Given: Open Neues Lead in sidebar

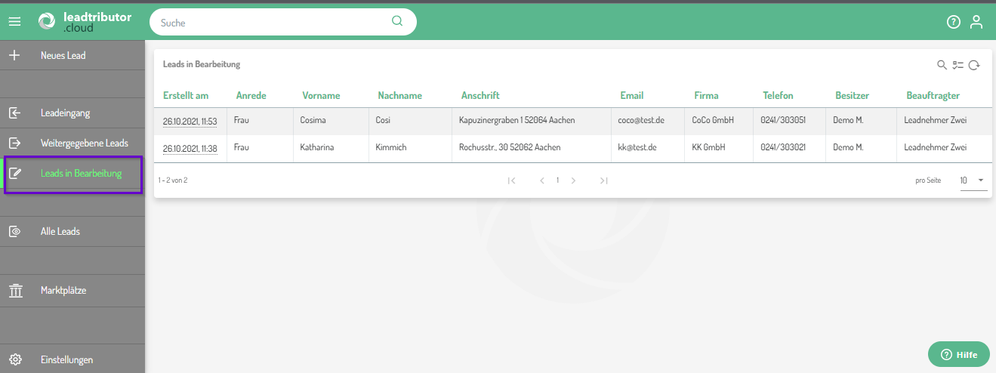Looking at the screenshot, I should click(63, 55).
